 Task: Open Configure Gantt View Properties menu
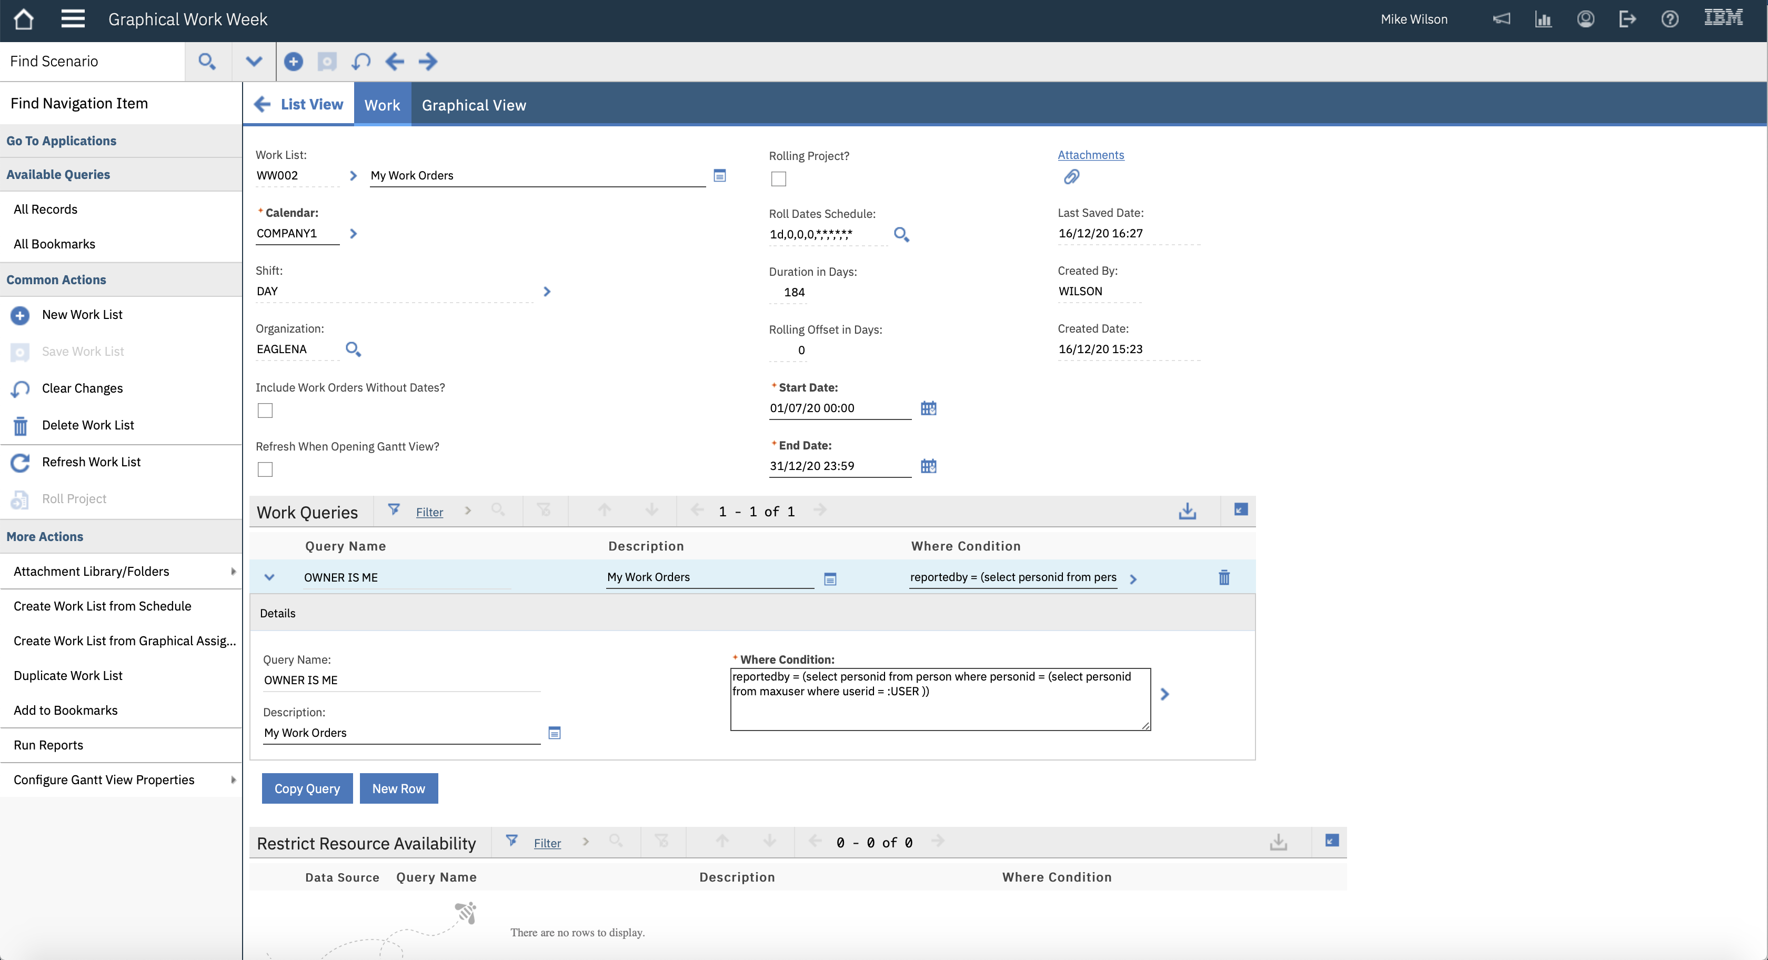(104, 779)
